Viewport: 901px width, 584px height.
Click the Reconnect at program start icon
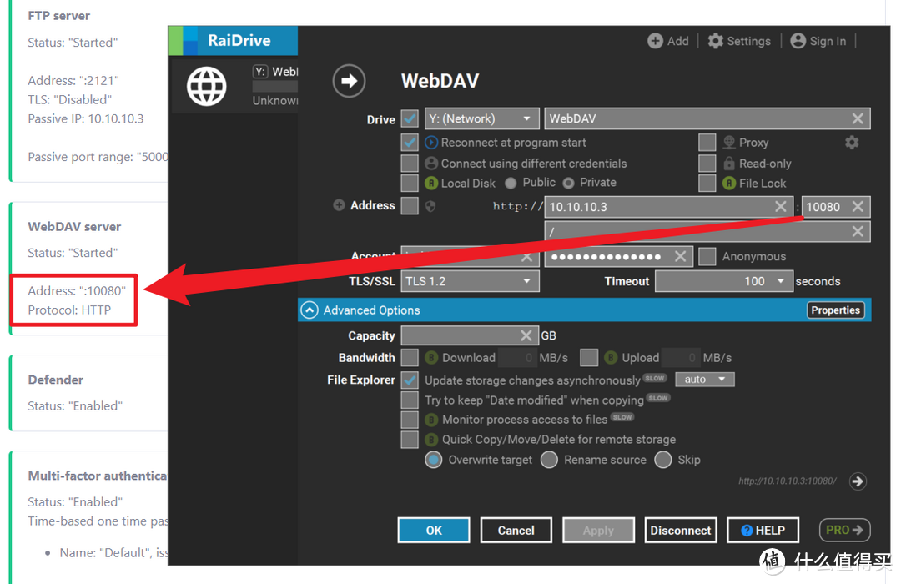[x=431, y=142]
